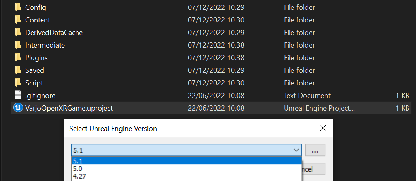Click the Intermediate folder date modified
Viewport: 416px width, 181px height.
pos(216,45)
